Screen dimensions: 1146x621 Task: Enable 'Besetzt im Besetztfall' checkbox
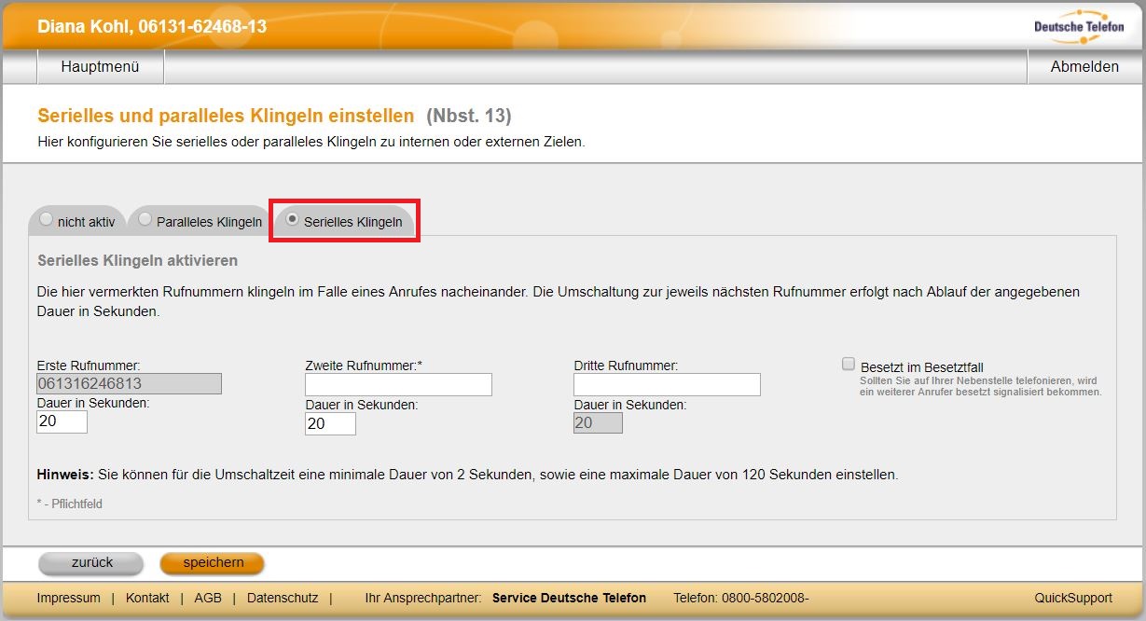click(x=849, y=365)
